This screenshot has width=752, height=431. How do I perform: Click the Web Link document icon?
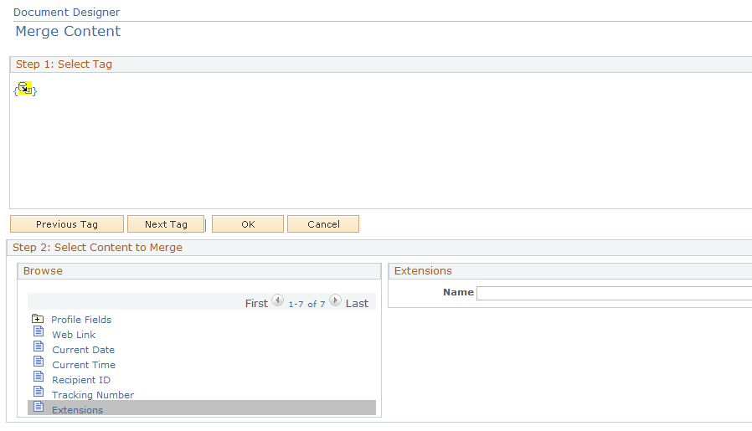click(x=39, y=331)
